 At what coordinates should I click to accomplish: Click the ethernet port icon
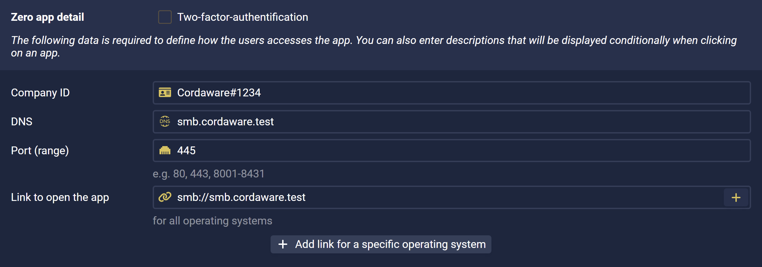pyautogui.click(x=165, y=150)
